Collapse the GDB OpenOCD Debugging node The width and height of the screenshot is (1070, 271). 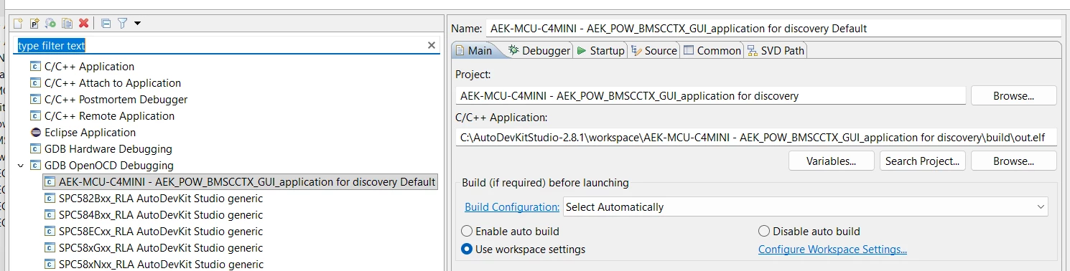coord(20,166)
